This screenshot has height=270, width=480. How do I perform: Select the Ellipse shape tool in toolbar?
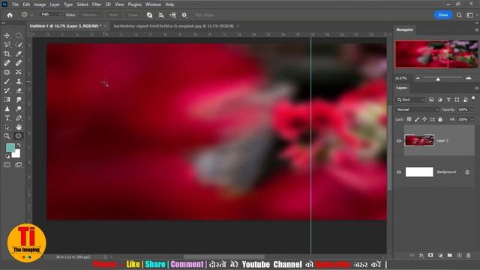[x=18, y=136]
